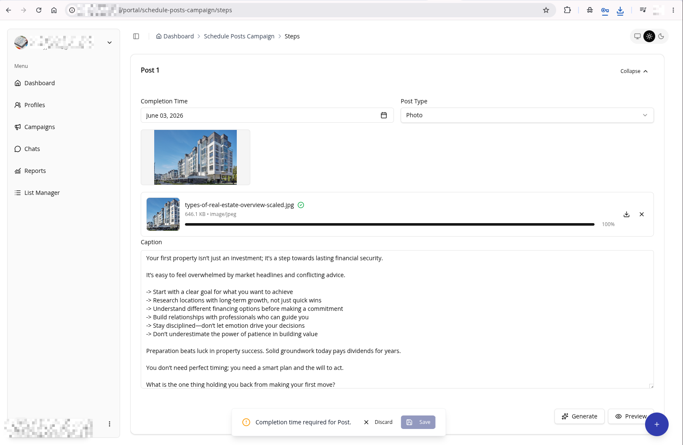683x445 pixels.
Task: Click the upload progress bar
Action: point(390,224)
